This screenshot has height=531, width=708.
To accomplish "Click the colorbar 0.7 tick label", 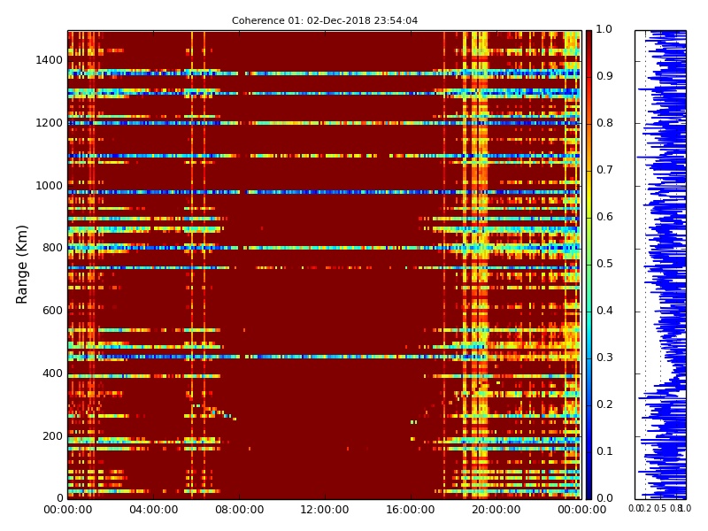I will 604,170.
